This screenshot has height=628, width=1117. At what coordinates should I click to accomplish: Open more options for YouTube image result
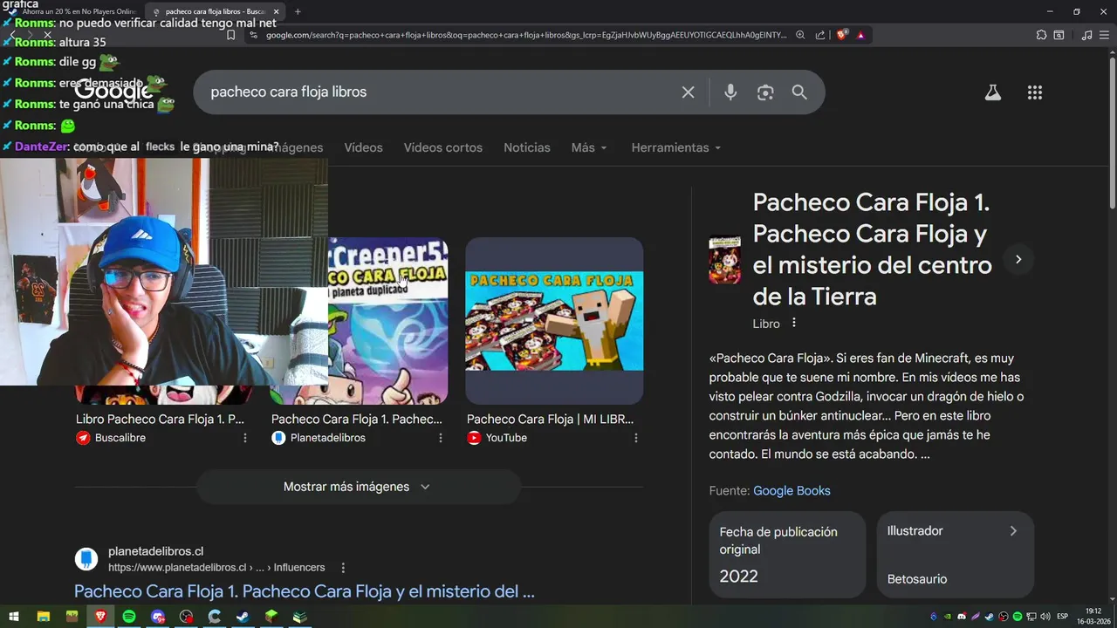coord(636,438)
